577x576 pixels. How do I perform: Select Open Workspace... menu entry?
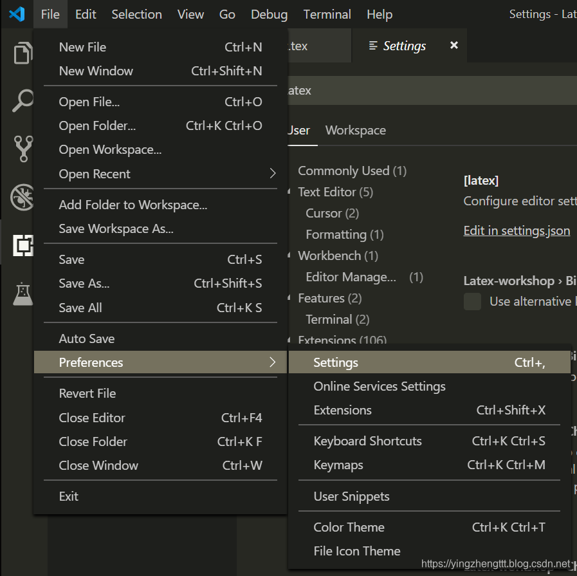[x=160, y=149]
